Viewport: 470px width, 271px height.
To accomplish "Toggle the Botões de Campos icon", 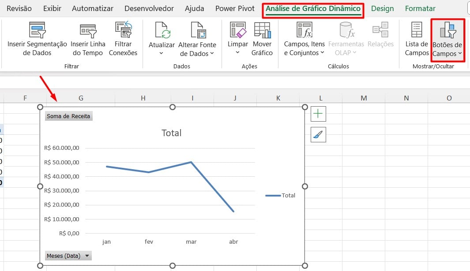I will point(447,30).
